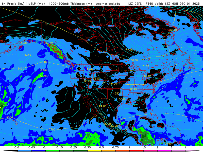Screen dimensions: 203x152
Task: Click the 0.75 inch red-orange legend swatch
Action: point(123,151)
